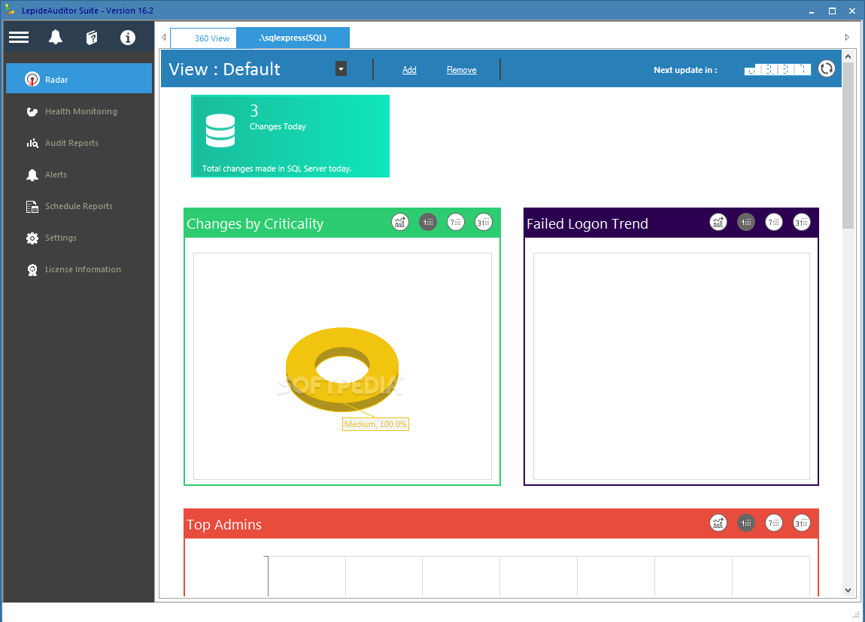Click the Remove link
Screen dimensions: 865x622
point(462,70)
